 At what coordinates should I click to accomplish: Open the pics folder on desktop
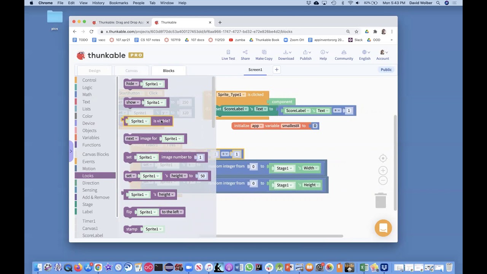[x=55, y=20]
